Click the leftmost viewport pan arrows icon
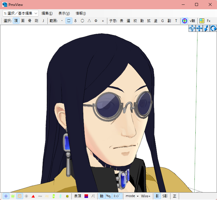Image resolution: width=217 pixels, height=200 pixels. pos(192,29)
